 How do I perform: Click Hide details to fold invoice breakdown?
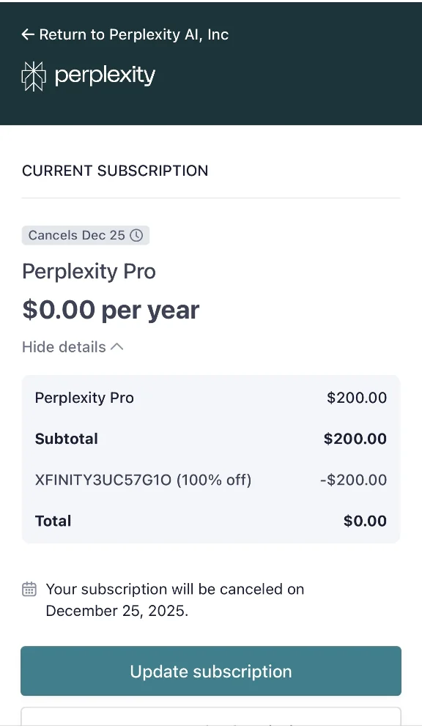click(64, 346)
